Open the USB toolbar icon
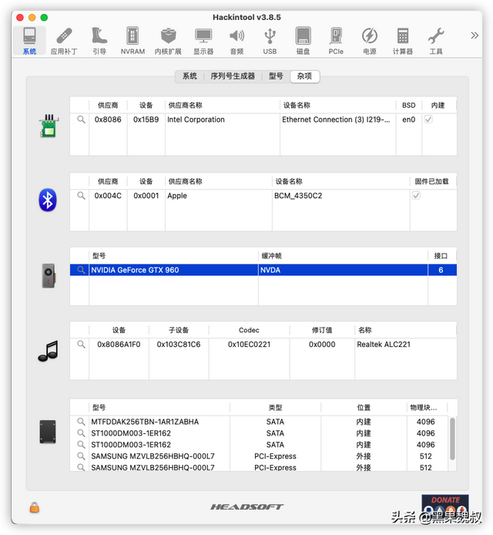The image size is (493, 535). point(270,41)
